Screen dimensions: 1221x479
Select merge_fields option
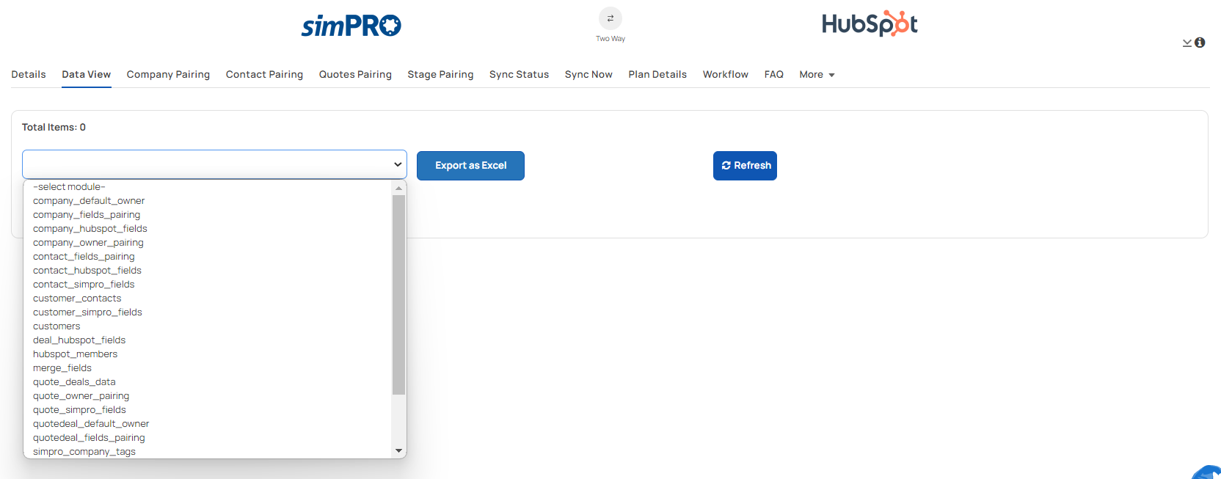(208, 368)
